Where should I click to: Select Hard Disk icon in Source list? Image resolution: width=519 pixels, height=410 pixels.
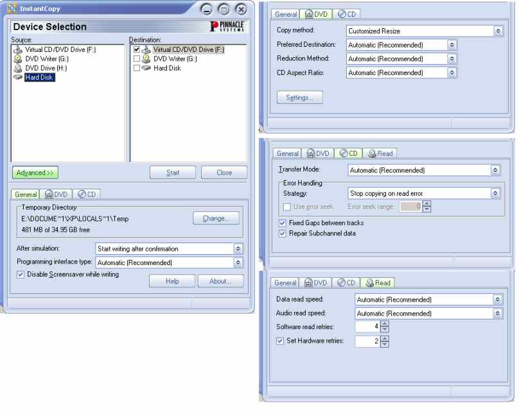point(17,78)
